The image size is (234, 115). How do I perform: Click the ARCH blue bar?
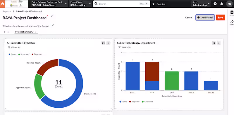pyautogui.click(x=191, y=81)
